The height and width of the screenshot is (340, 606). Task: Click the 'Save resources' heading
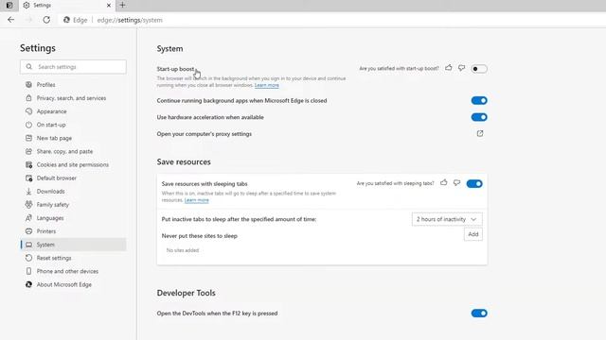click(184, 161)
